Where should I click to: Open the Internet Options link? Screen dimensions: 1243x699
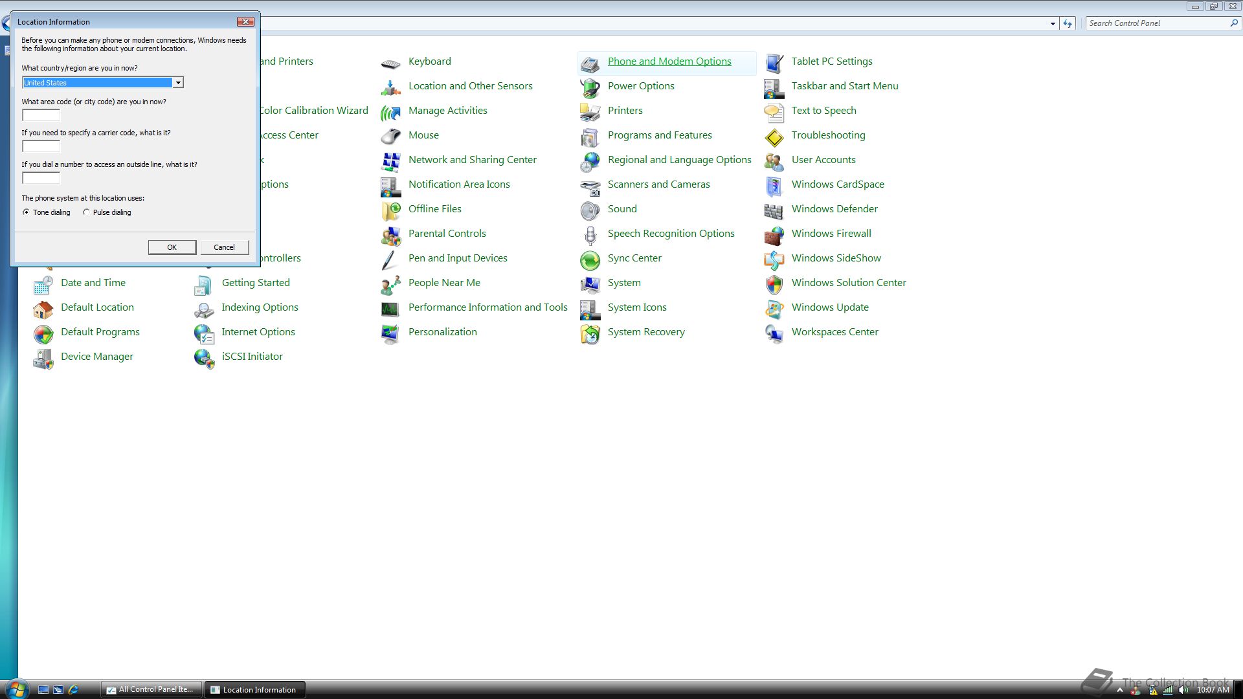(258, 331)
